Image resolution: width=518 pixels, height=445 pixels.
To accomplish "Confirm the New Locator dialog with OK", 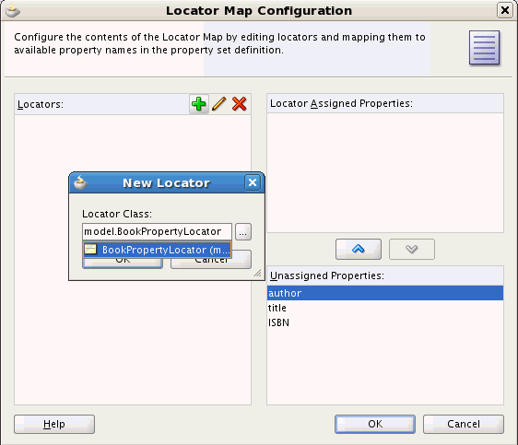I will 123,263.
